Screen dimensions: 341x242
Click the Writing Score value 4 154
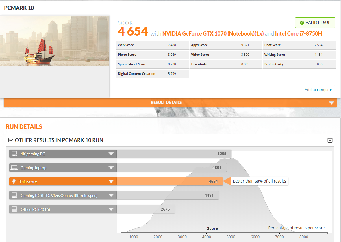[x=318, y=55]
